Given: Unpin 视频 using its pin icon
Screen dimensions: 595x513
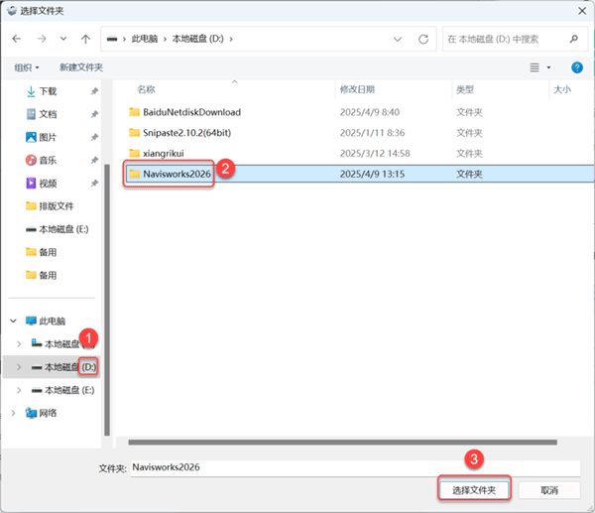Looking at the screenshot, I should click(x=94, y=184).
